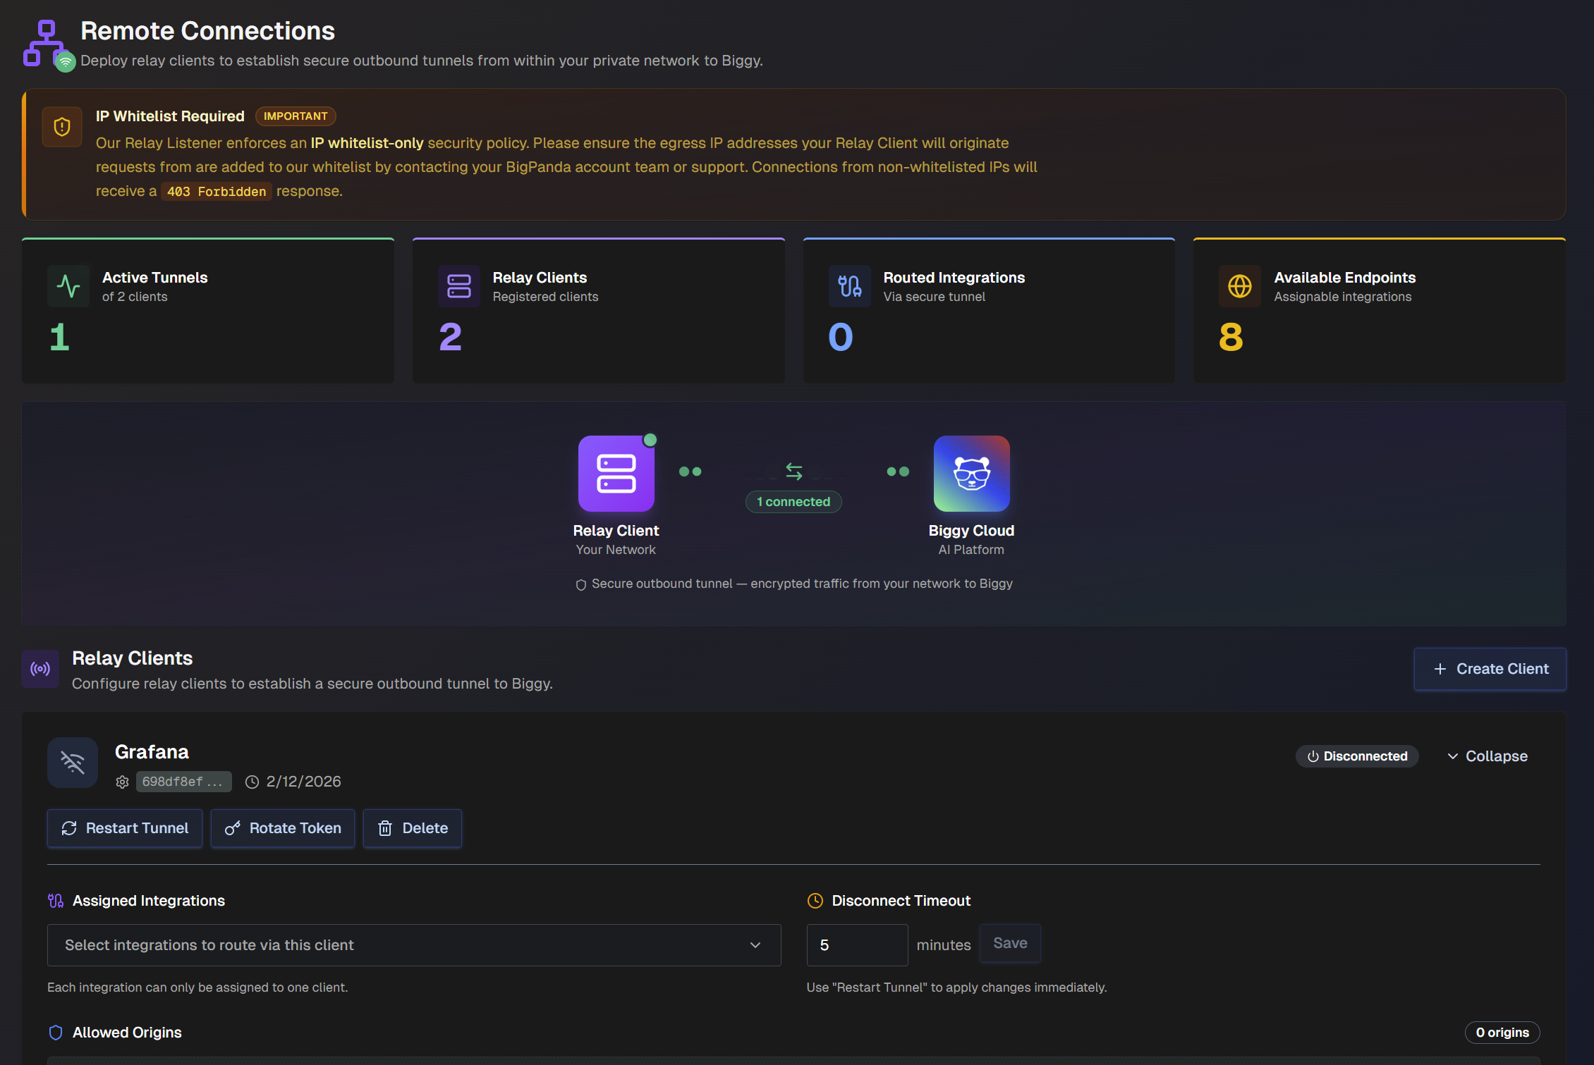Open the integrations selection dropdown
This screenshot has width=1594, height=1065.
pyautogui.click(x=413, y=945)
